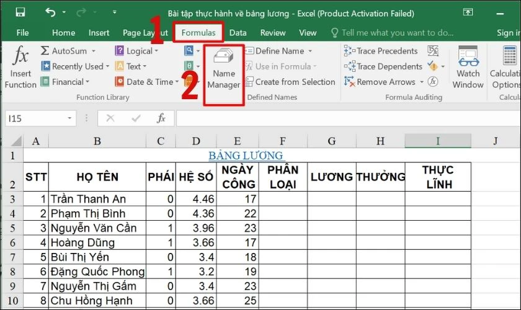Click the NGÀY CÔNG header cell

click(238, 177)
